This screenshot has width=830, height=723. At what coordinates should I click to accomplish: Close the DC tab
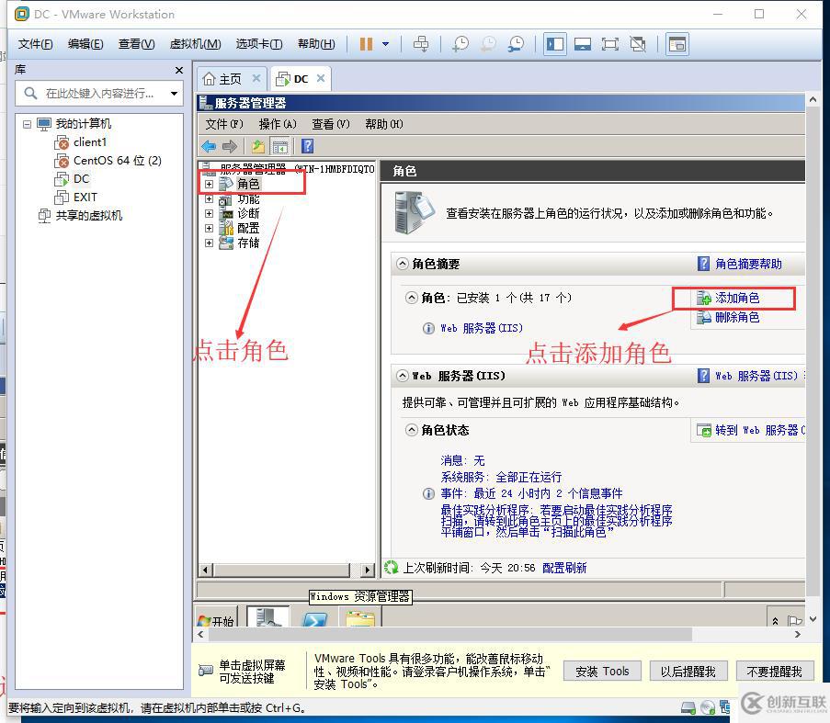click(x=320, y=78)
